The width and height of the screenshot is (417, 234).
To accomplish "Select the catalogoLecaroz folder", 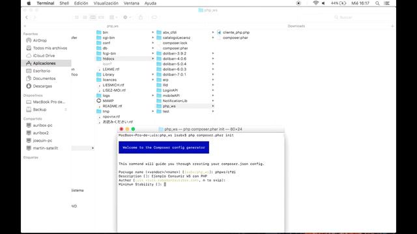I will (x=177, y=38).
